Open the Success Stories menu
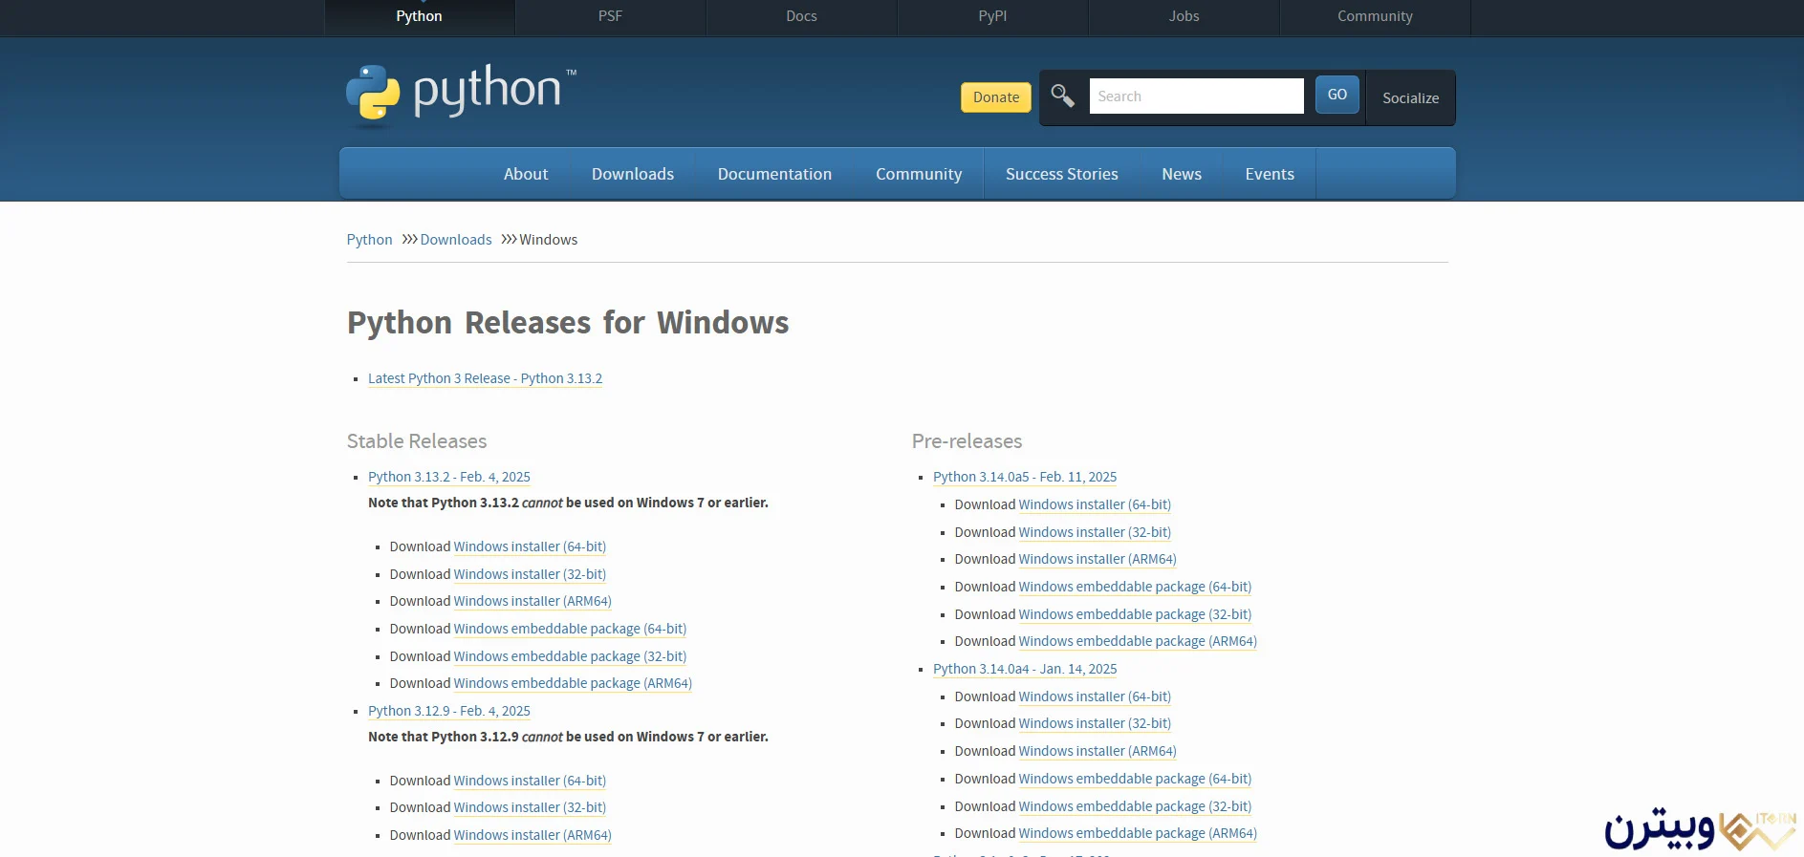The height and width of the screenshot is (857, 1804). (x=1062, y=174)
